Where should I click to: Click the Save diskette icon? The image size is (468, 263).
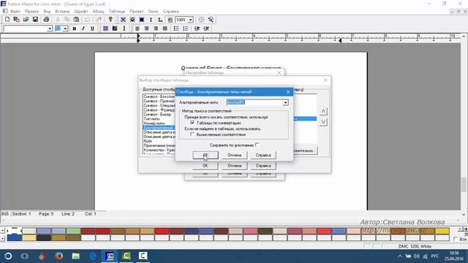pyautogui.click(x=35, y=20)
